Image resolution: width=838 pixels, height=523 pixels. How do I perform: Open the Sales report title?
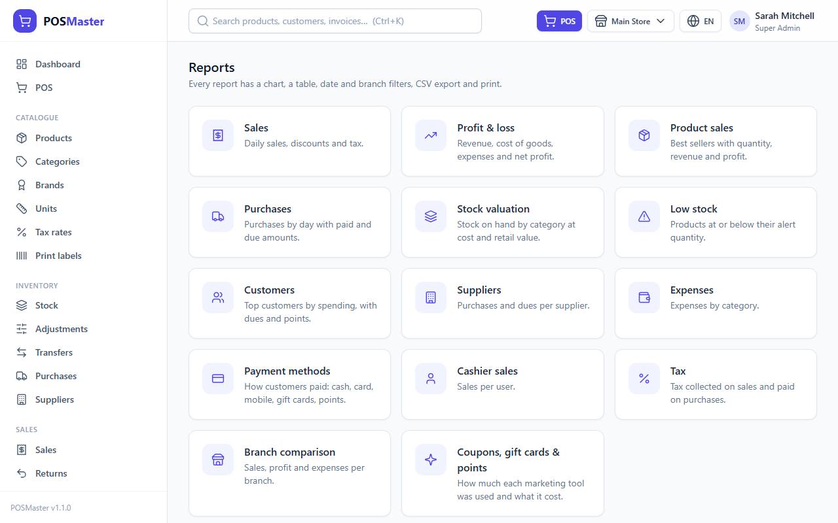pos(256,127)
